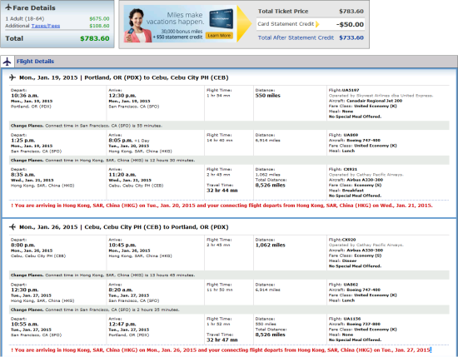Click the 8:05 p.m. Hong Kong arrival time
The image size is (458, 357).
pos(121,140)
